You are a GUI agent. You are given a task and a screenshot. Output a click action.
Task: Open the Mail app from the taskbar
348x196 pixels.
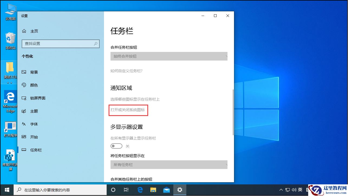tap(166, 190)
